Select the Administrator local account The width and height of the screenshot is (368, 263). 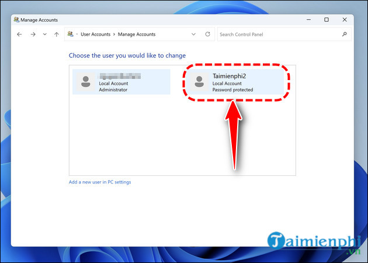coord(121,82)
